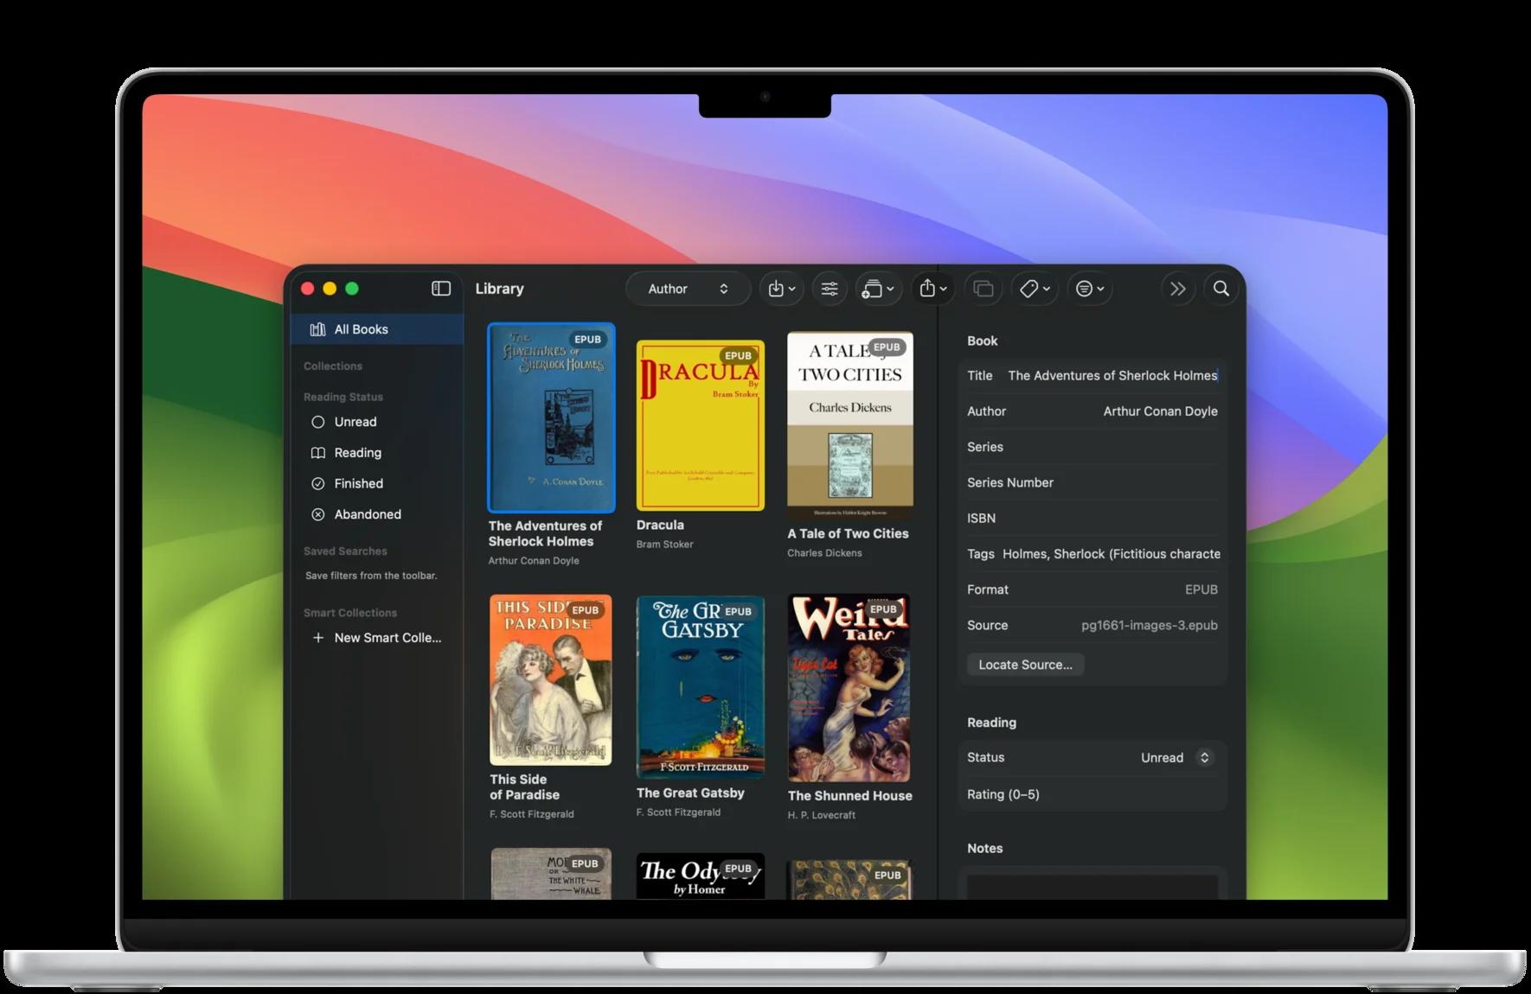Screen dimensions: 1531x994
Task: Click into the Series field
Action: (1092, 447)
